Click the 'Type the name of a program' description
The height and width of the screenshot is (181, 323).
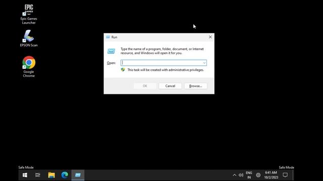click(x=162, y=51)
